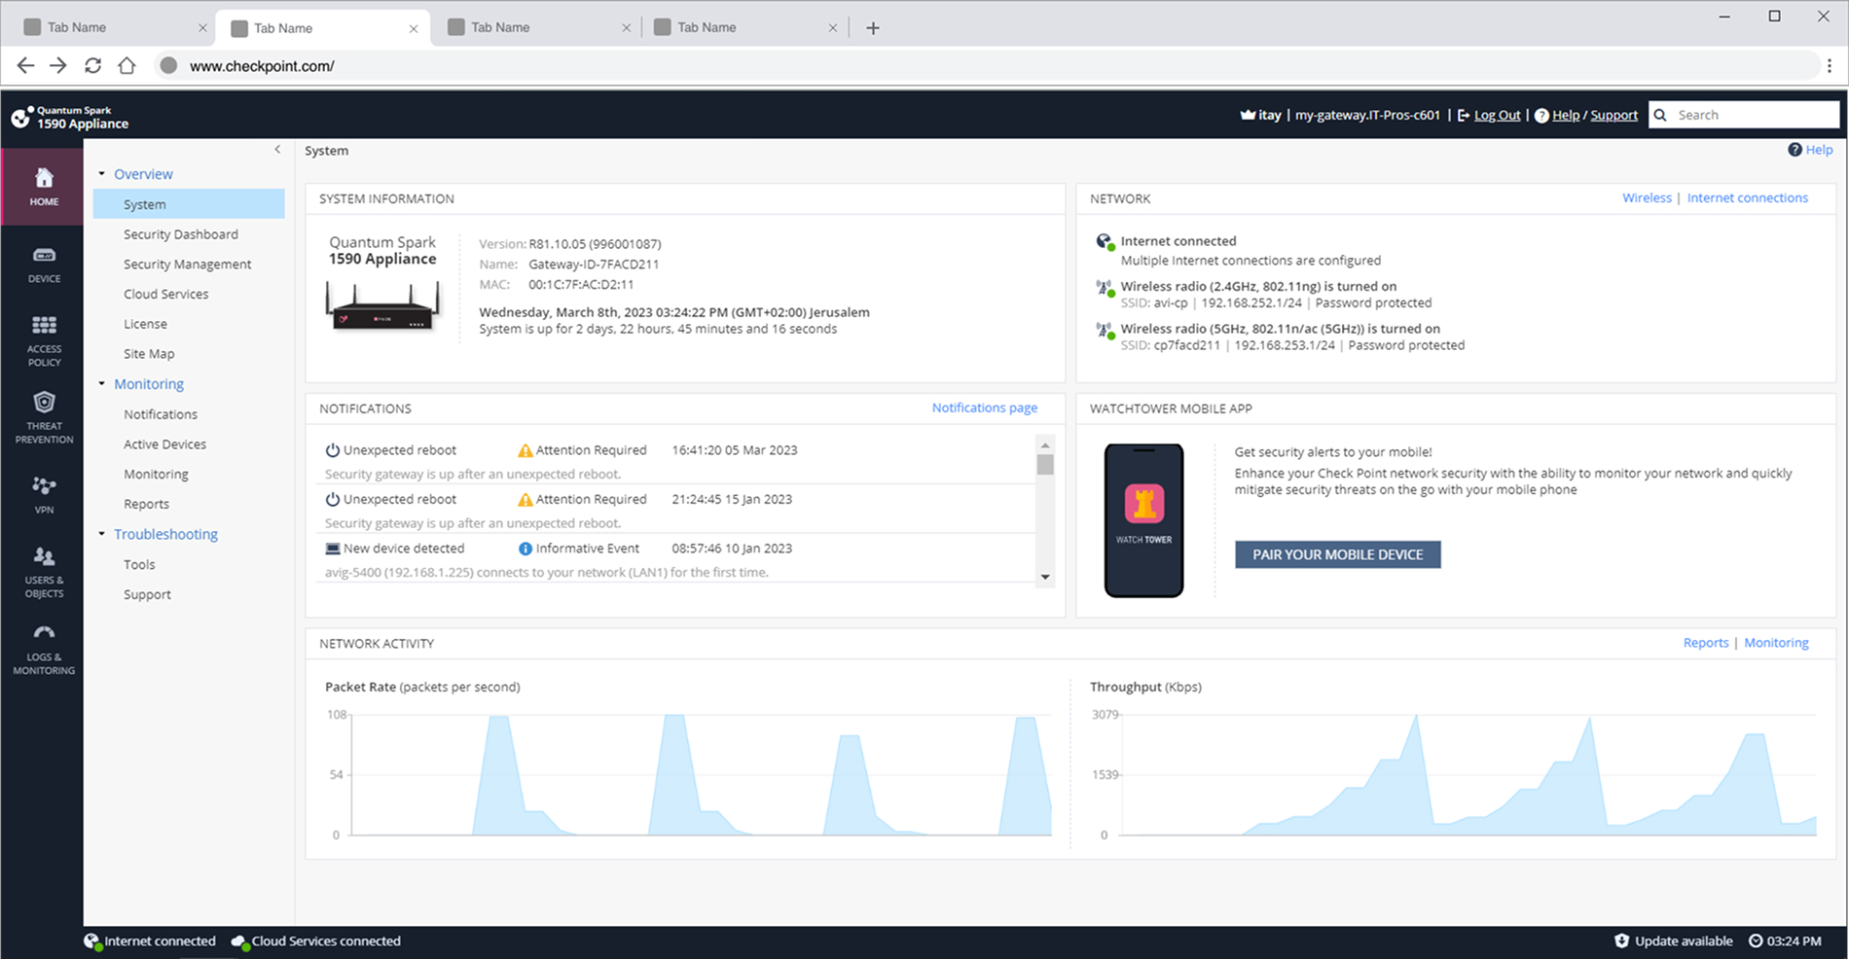The width and height of the screenshot is (1849, 959).
Task: Open the VPN section
Action: pyautogui.click(x=44, y=486)
